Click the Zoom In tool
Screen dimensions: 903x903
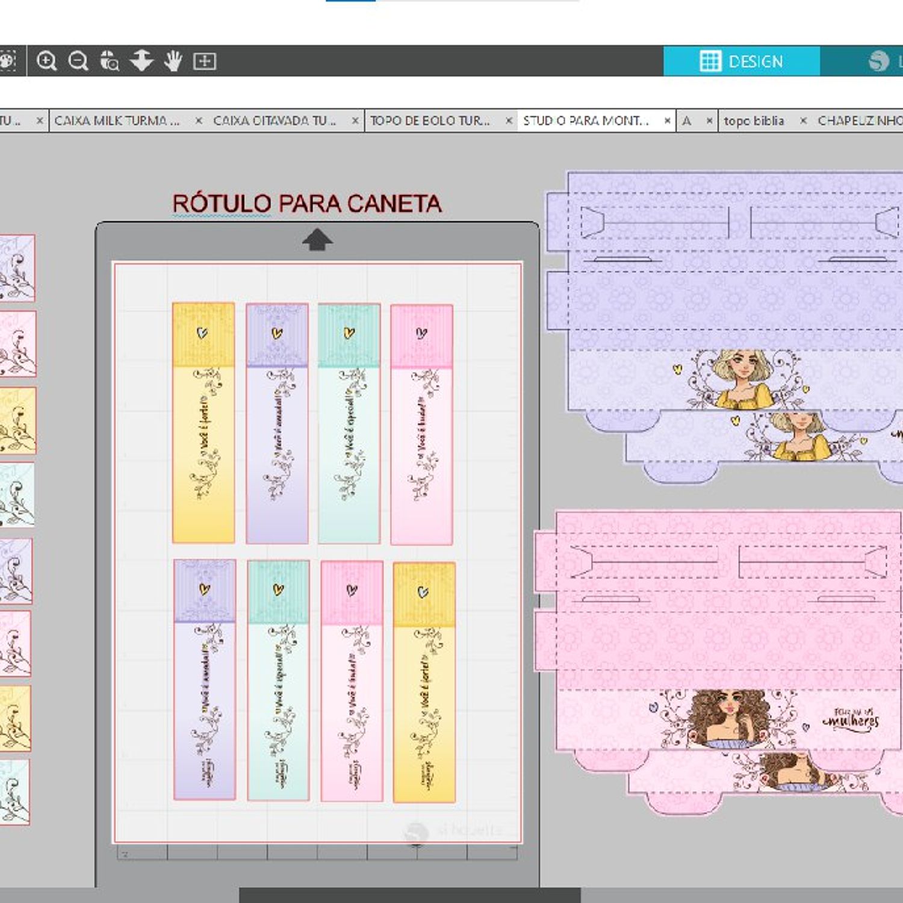[46, 61]
